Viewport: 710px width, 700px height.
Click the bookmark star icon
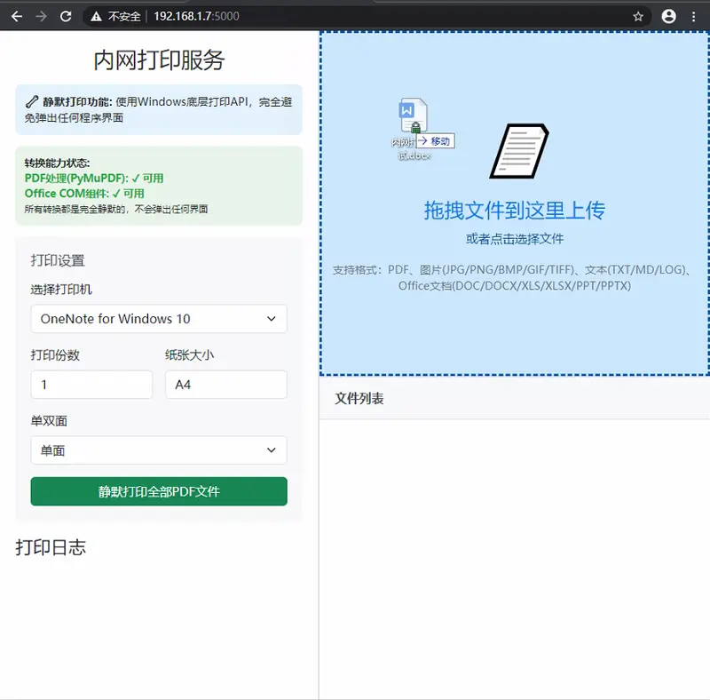tap(638, 15)
